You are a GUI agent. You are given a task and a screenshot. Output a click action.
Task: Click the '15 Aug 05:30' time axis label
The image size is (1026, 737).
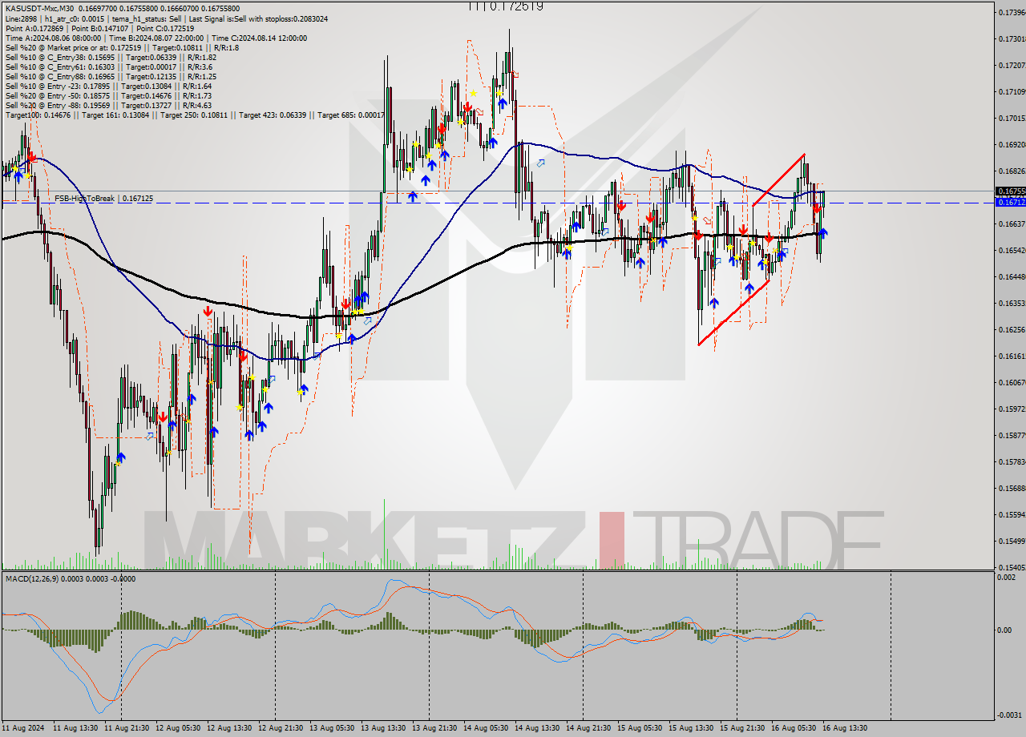[638, 728]
